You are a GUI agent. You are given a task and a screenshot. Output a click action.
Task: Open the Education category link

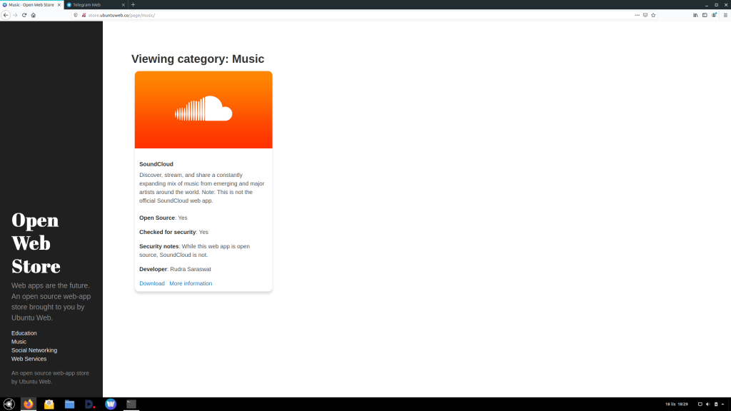pyautogui.click(x=24, y=333)
